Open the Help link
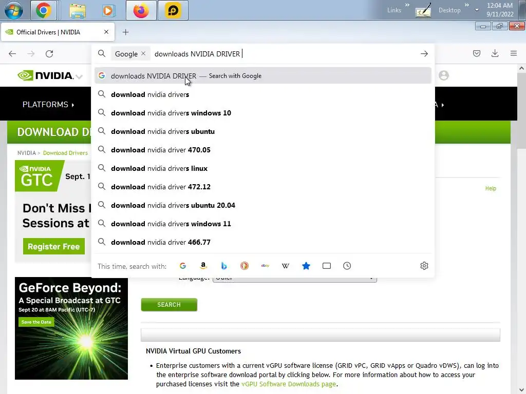Image resolution: width=526 pixels, height=394 pixels. (x=491, y=188)
